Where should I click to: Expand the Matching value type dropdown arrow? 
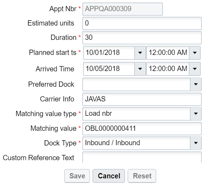[196, 114]
